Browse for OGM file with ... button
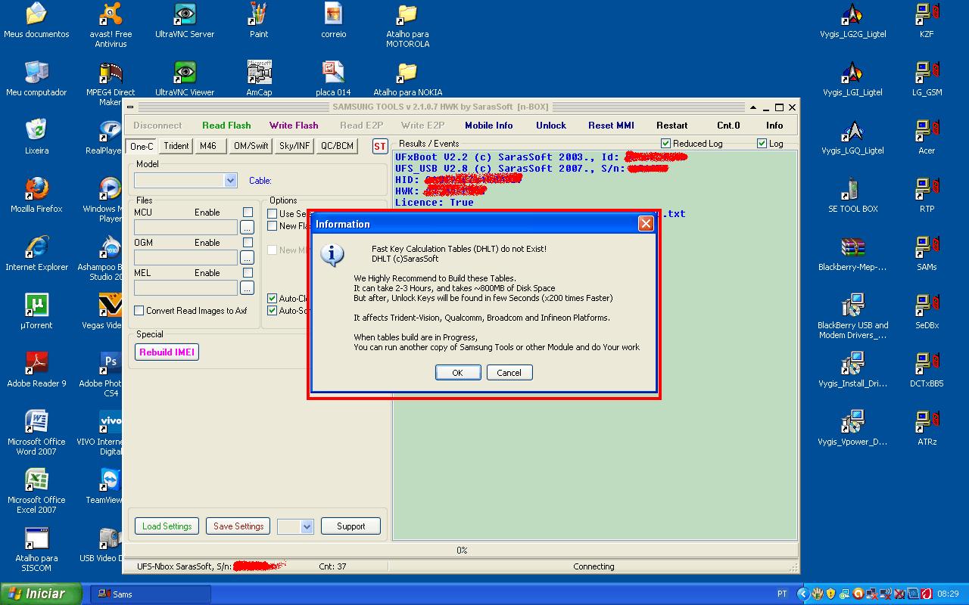The image size is (969, 605). [x=247, y=257]
